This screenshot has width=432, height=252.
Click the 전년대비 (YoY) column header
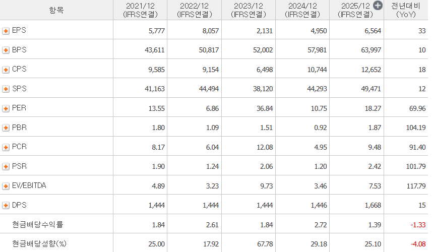[x=406, y=10]
